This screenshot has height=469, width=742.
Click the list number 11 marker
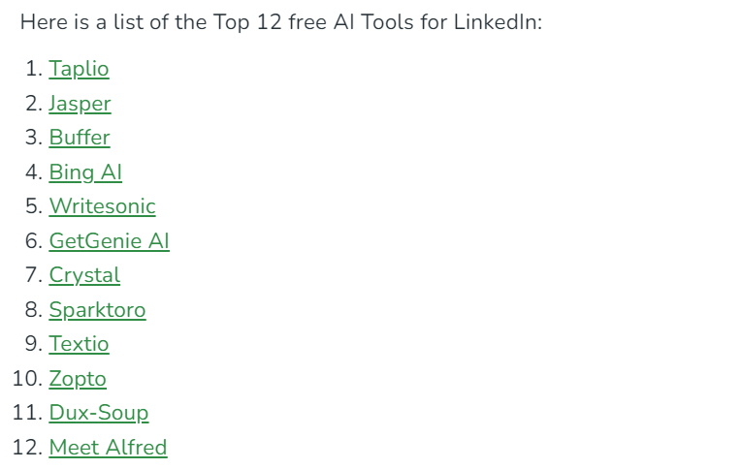pyautogui.click(x=27, y=412)
